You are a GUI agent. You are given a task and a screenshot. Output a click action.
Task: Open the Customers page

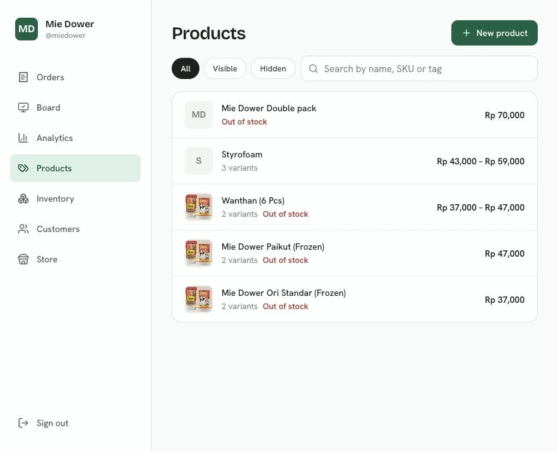[76, 228]
